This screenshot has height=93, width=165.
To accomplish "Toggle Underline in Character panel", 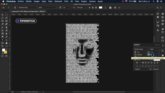I will [154, 63].
